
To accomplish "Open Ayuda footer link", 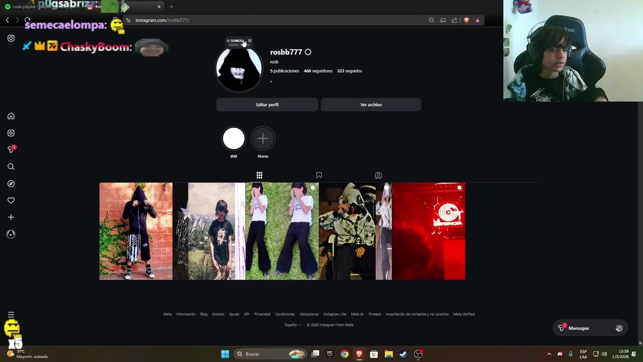I will 234,314.
